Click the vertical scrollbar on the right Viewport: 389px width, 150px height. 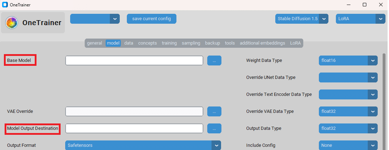coord(384,102)
